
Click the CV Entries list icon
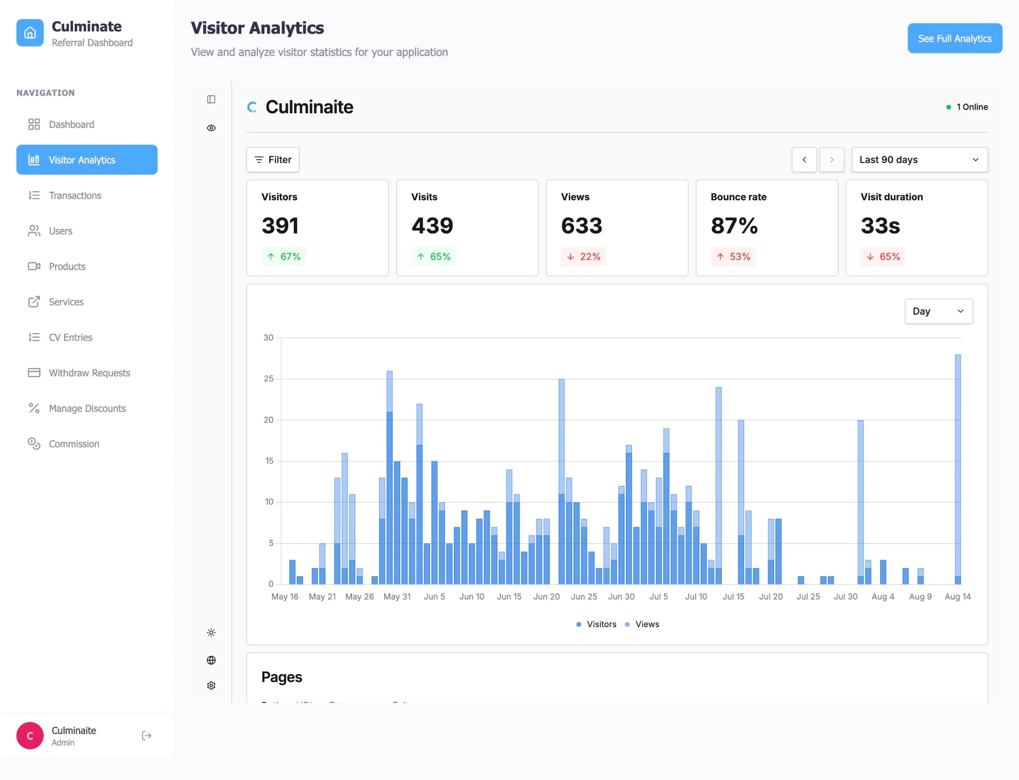[x=34, y=338]
